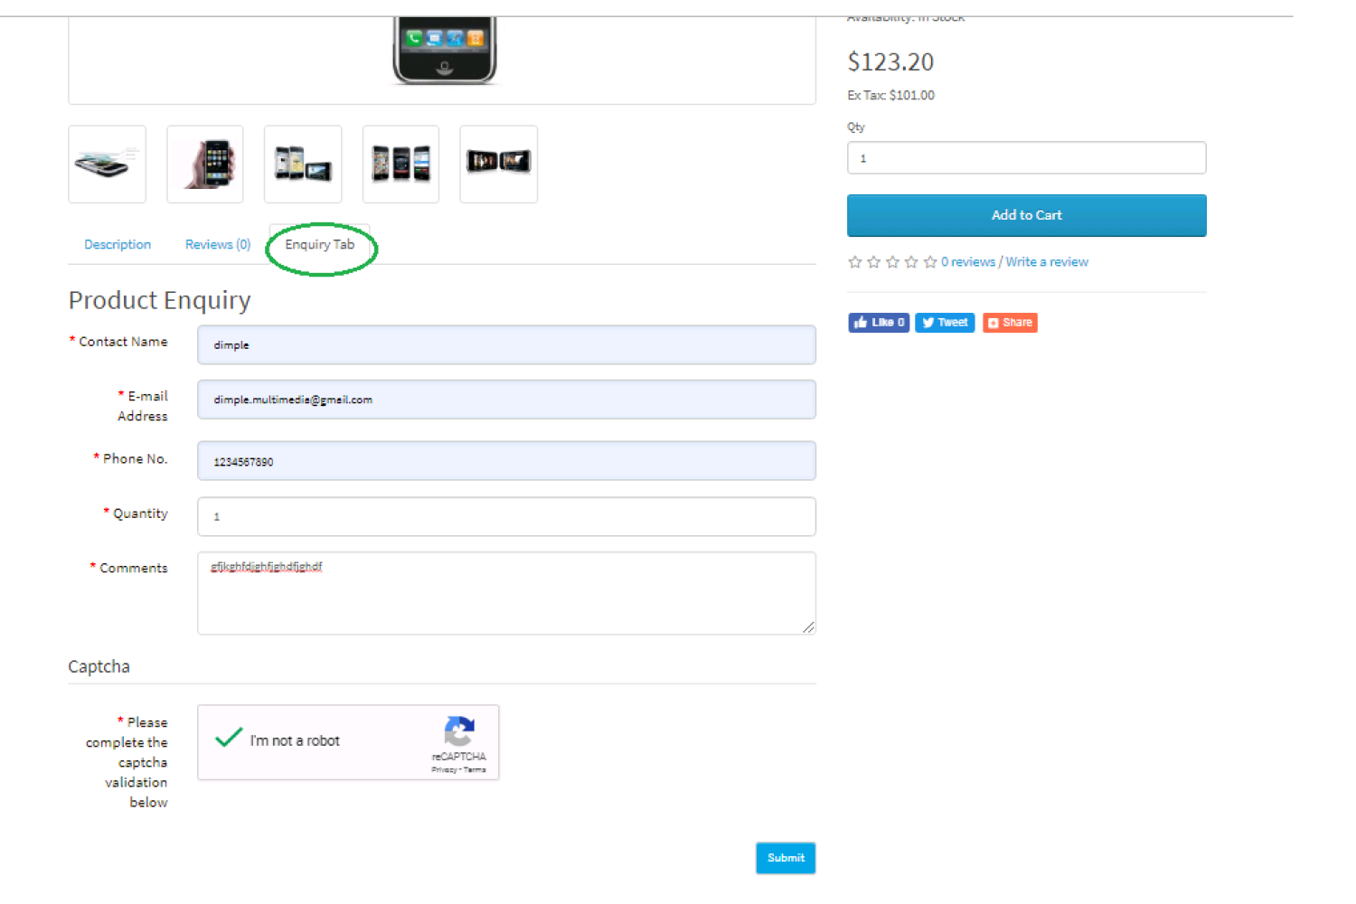
Task: Click inside the Comments text area
Action: 506,592
